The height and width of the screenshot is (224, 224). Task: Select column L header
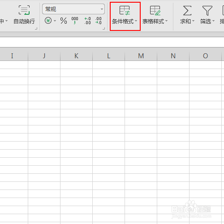tap(108, 56)
